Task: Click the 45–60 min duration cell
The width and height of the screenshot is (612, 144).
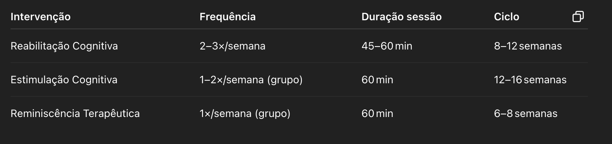Action: coord(387,46)
